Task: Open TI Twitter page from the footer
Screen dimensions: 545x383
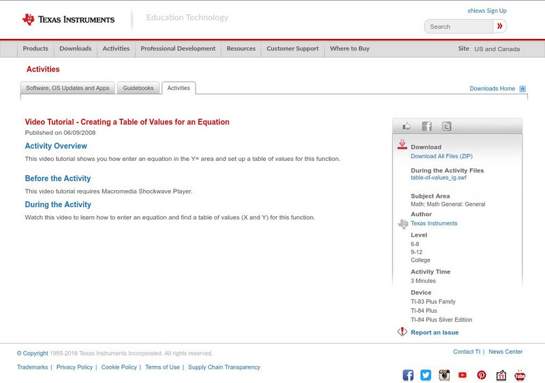Action: [x=426, y=375]
